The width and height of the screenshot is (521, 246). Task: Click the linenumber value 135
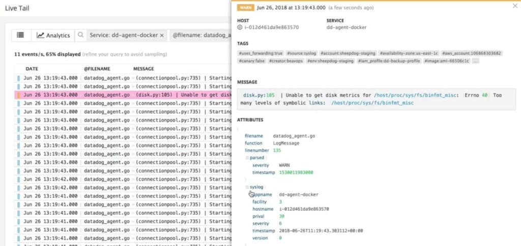277,151
